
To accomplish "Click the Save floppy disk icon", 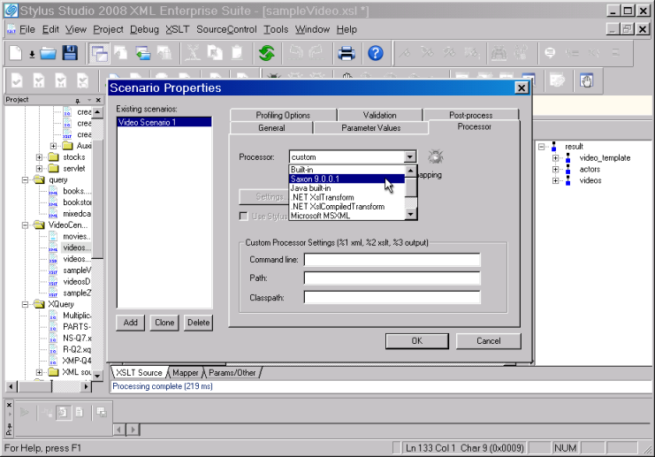I will pos(70,53).
